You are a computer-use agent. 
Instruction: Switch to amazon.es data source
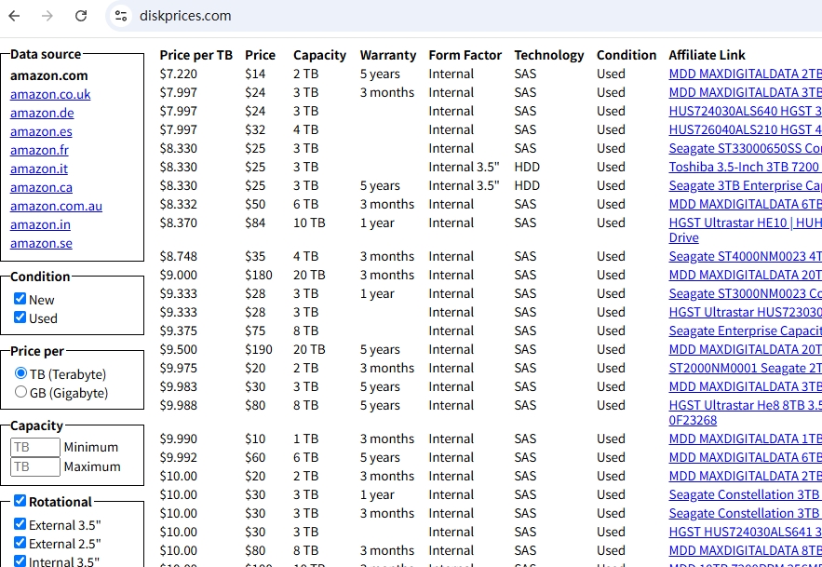(x=41, y=131)
